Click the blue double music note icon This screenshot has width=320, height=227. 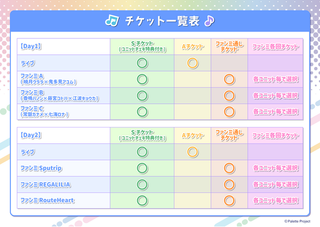point(112,21)
